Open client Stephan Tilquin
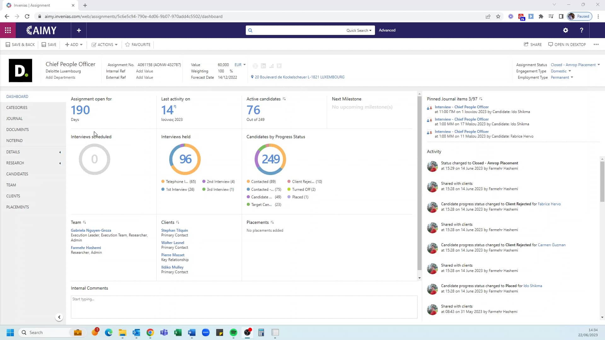Image resolution: width=605 pixels, height=340 pixels. pos(175,230)
